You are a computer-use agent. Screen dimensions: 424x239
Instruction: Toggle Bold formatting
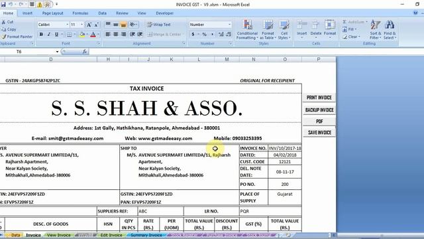point(41,35)
